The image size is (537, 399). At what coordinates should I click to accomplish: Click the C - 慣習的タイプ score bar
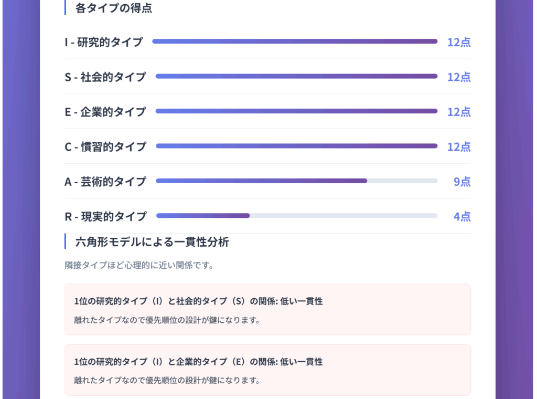click(296, 146)
